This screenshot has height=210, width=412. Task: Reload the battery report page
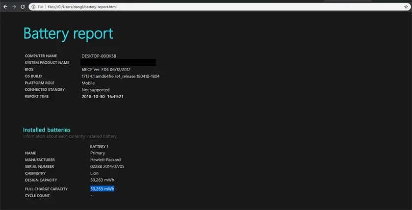coord(23,7)
